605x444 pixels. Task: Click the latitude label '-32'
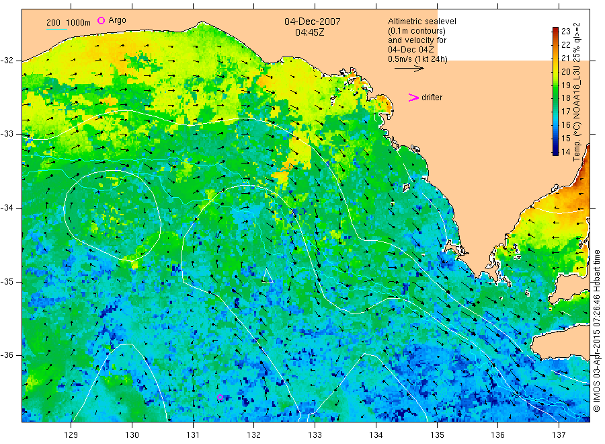click(7, 61)
